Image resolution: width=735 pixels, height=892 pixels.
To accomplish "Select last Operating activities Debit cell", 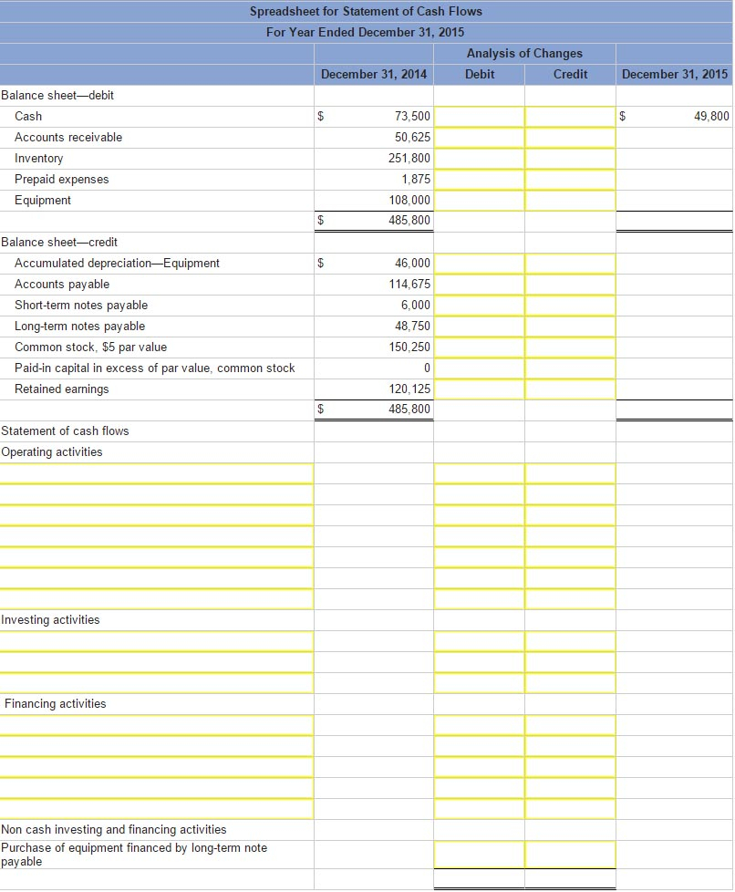I will click(479, 599).
